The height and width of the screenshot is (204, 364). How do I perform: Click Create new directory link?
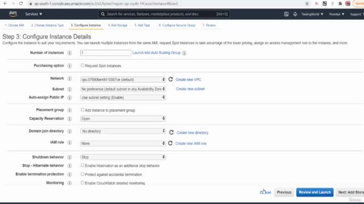[x=192, y=133]
